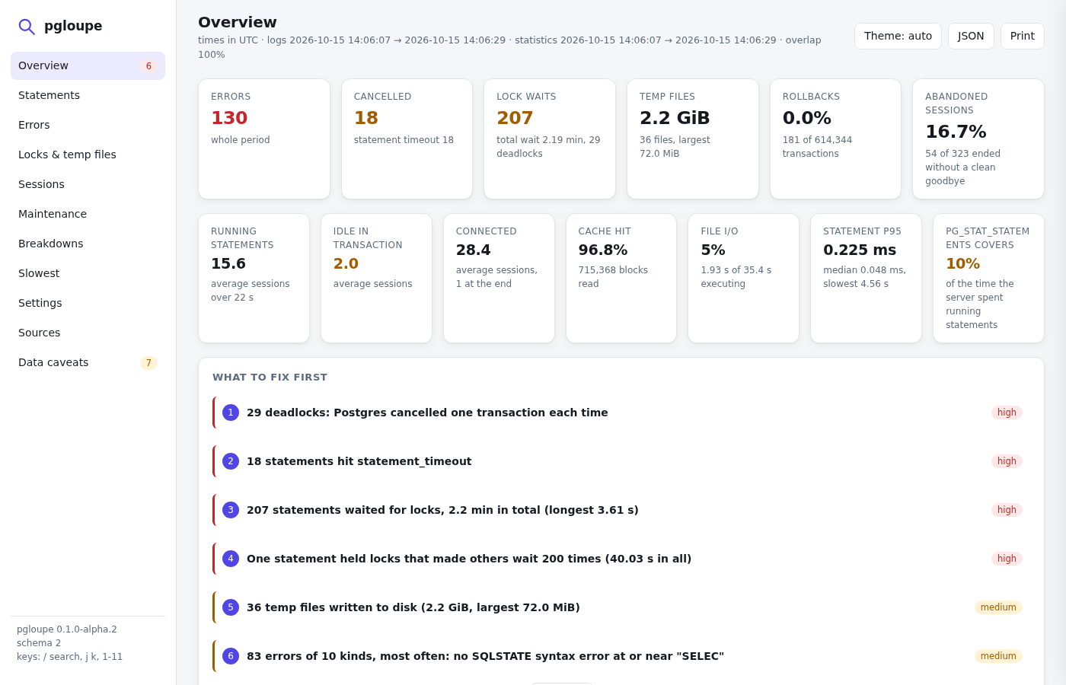The image size is (1066, 685).
Task: Click the Cancelled 18 card
Action: (x=407, y=139)
